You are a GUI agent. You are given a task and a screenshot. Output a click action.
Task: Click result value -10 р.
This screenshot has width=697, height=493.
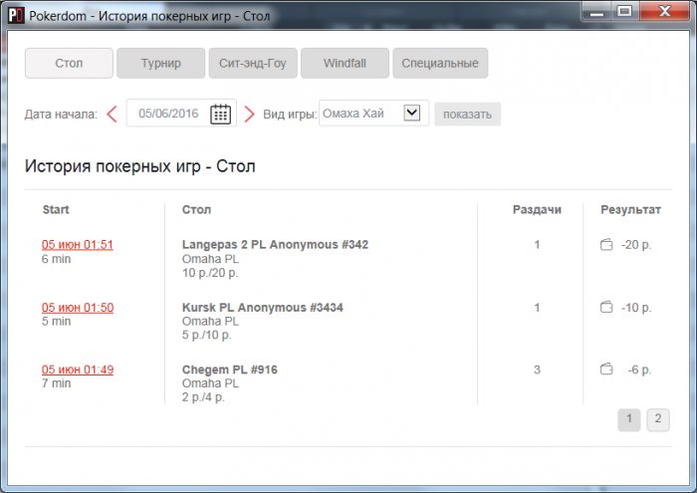[636, 307]
